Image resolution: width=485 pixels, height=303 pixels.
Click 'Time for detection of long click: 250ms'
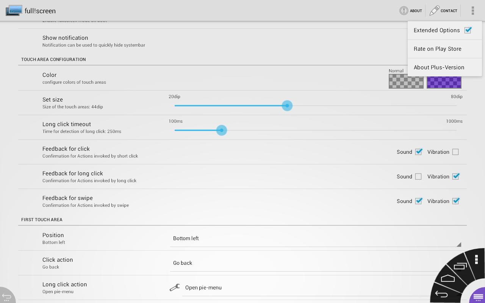click(x=82, y=131)
